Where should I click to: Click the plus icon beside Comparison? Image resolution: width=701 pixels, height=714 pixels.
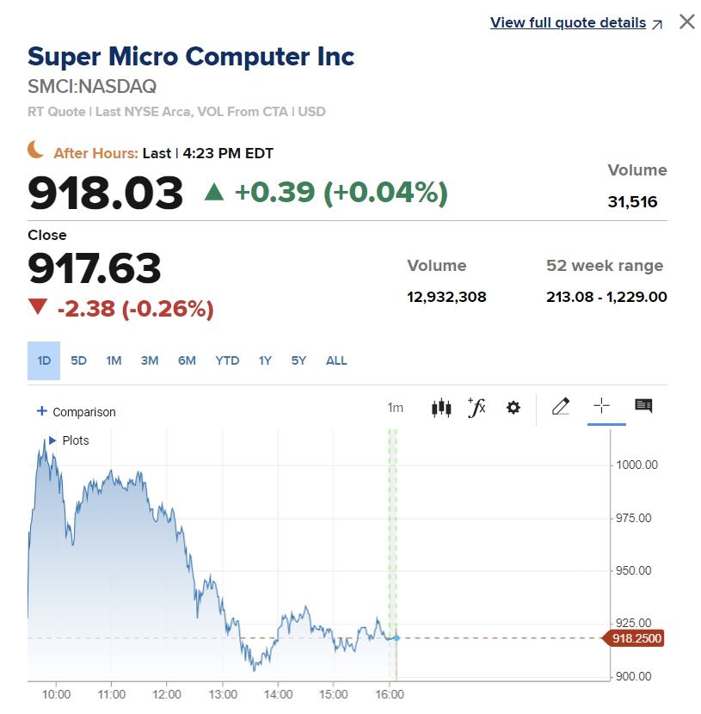(41, 411)
